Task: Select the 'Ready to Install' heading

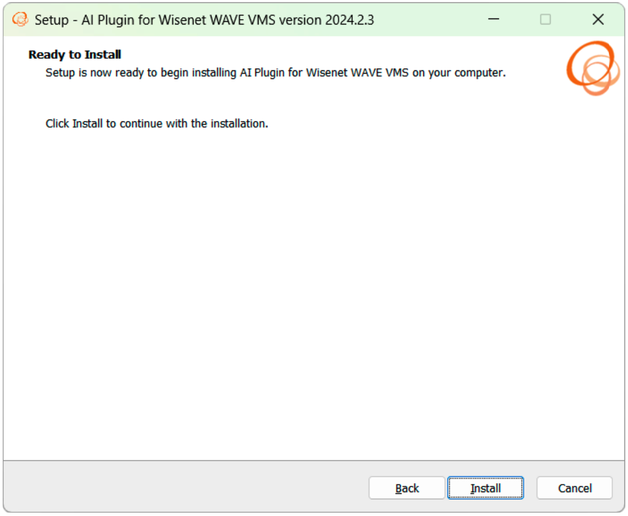Action: click(x=74, y=54)
